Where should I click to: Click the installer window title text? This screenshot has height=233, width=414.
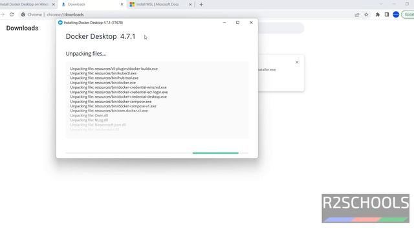tap(93, 23)
